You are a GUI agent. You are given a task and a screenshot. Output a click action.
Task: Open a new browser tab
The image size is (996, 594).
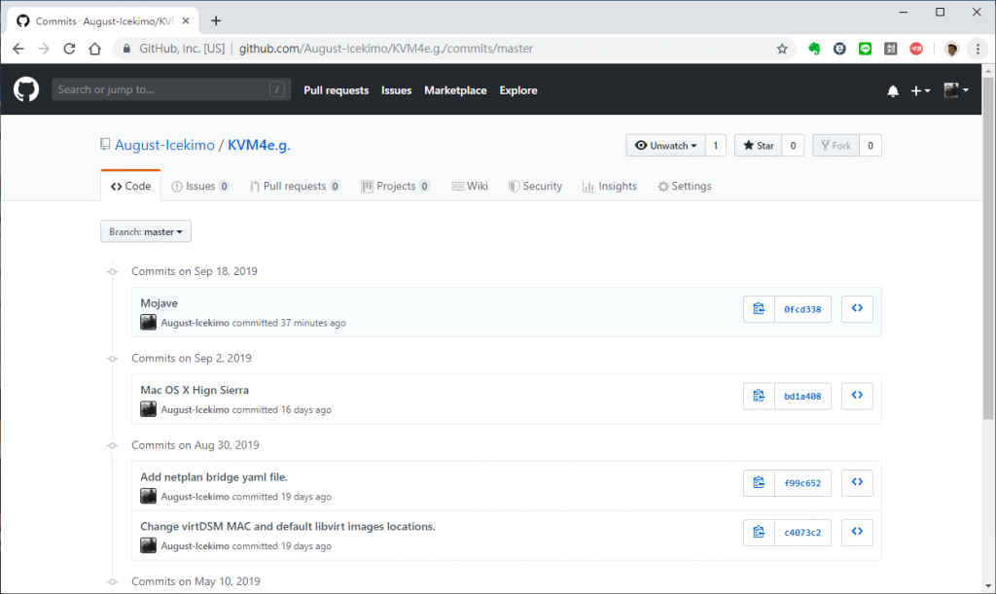[216, 21]
